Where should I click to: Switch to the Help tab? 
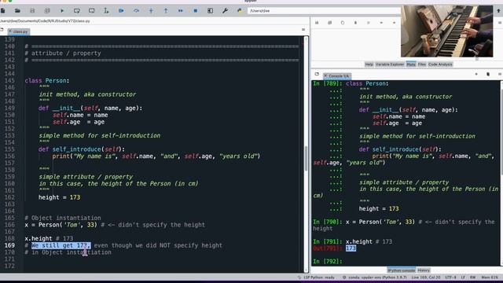click(369, 64)
